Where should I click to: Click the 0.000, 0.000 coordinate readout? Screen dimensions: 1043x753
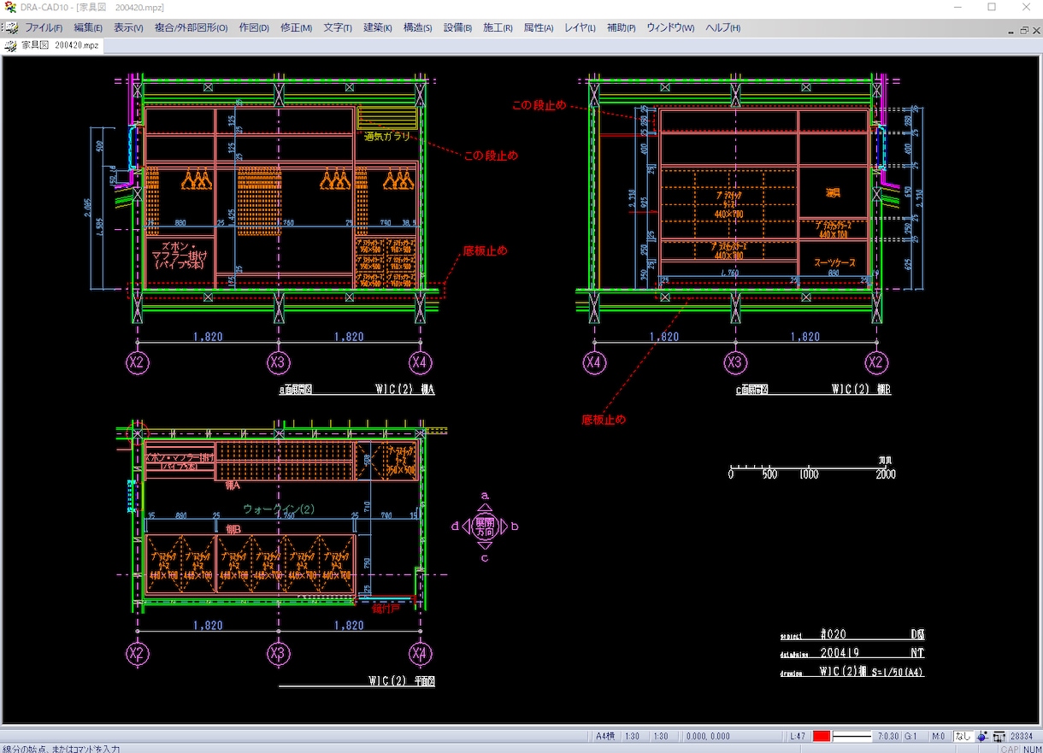(706, 736)
